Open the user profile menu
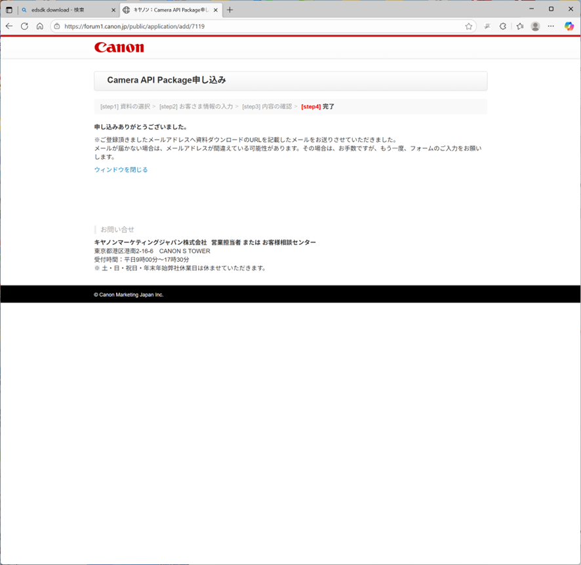The height and width of the screenshot is (565, 581). pos(535,26)
